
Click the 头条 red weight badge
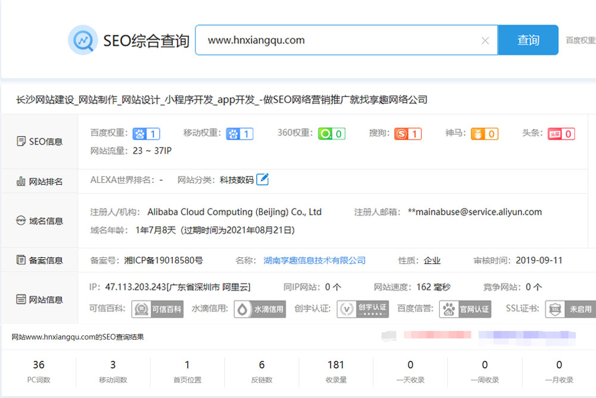click(561, 134)
